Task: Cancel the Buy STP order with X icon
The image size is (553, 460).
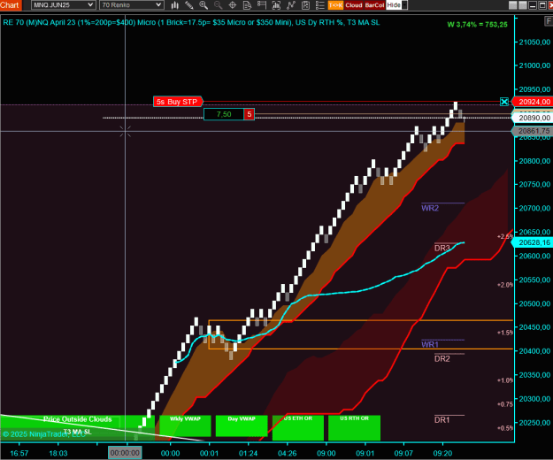Action: click(504, 102)
